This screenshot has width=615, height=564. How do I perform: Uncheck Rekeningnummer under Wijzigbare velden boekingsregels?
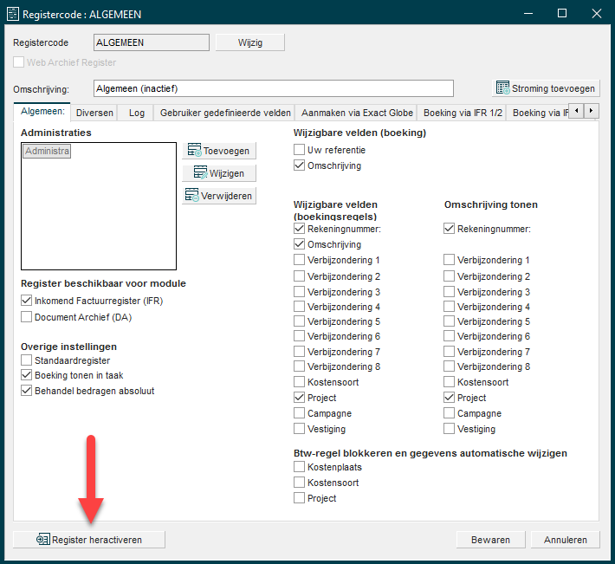coord(299,228)
